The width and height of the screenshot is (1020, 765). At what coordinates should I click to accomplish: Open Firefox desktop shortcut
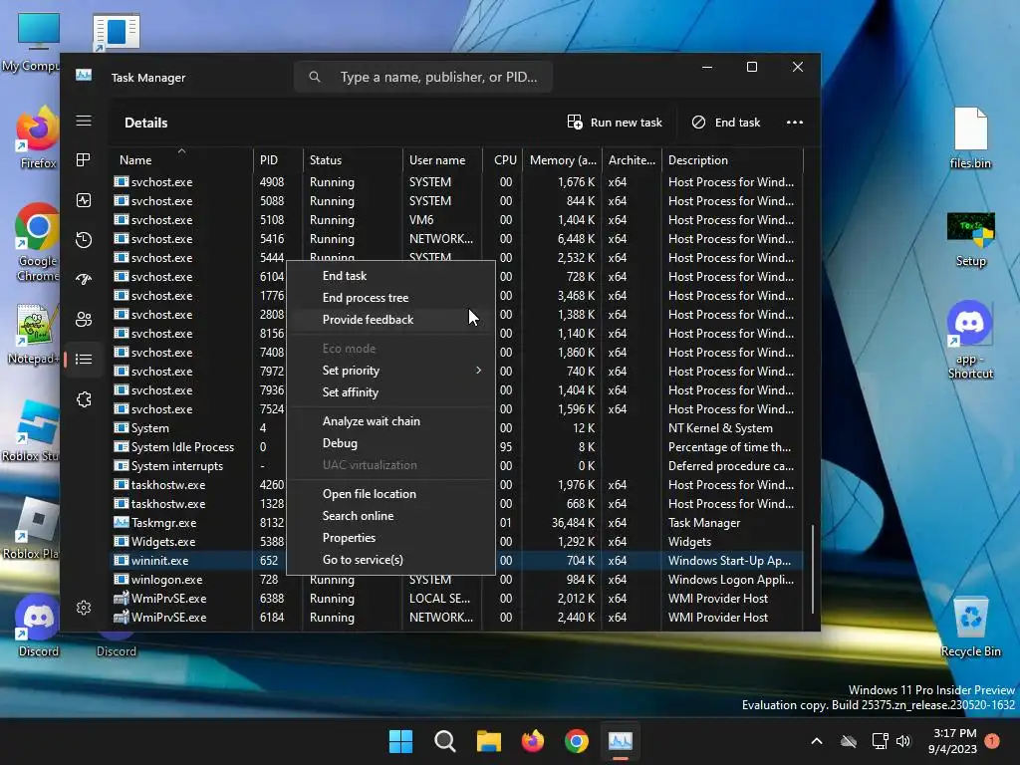[38, 137]
